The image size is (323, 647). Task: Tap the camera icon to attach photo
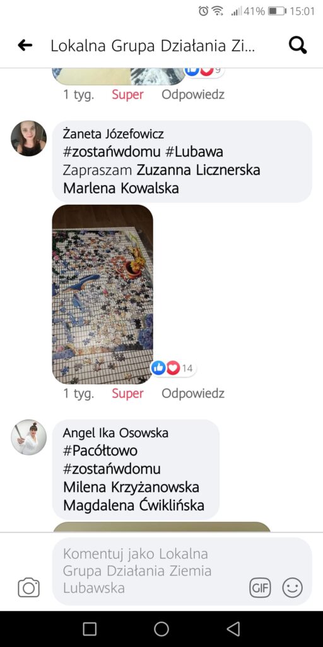29,588
